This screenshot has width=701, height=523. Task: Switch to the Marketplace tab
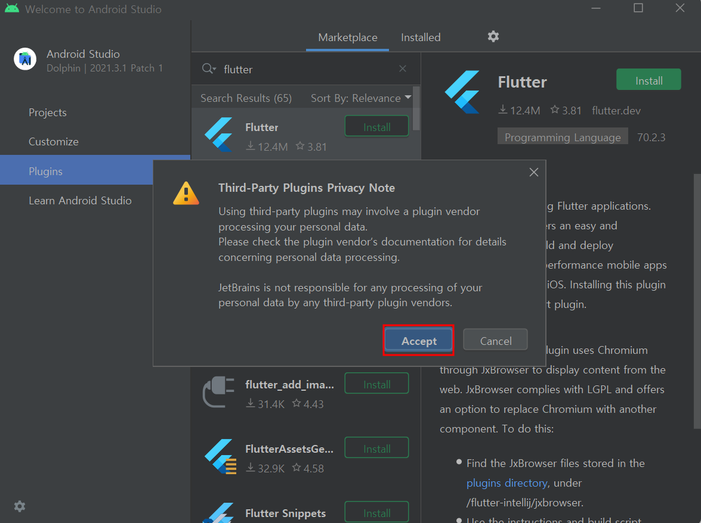347,38
